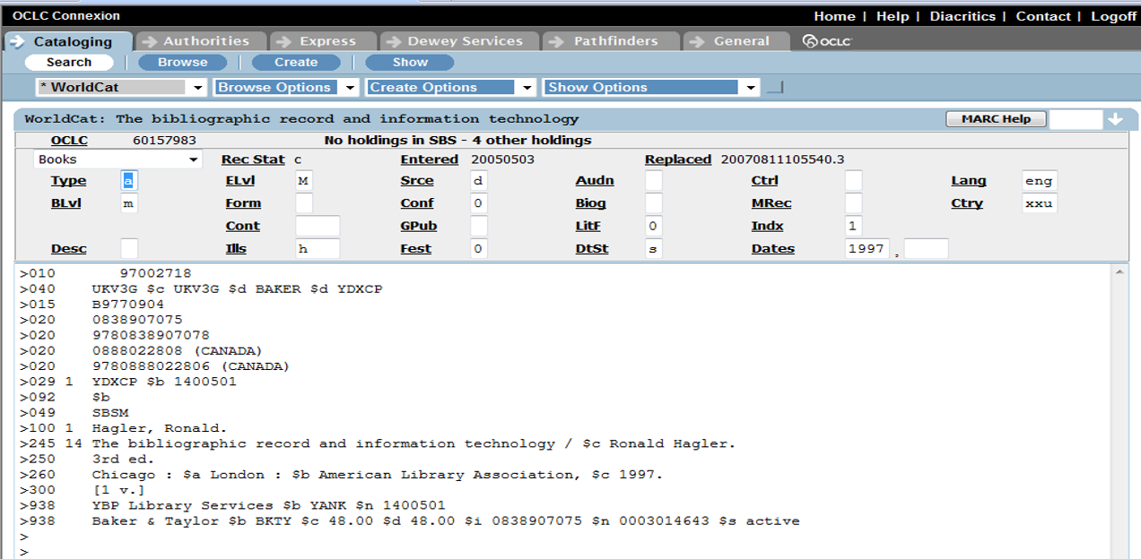
Task: Switch to the Authorities tab
Action: [205, 41]
